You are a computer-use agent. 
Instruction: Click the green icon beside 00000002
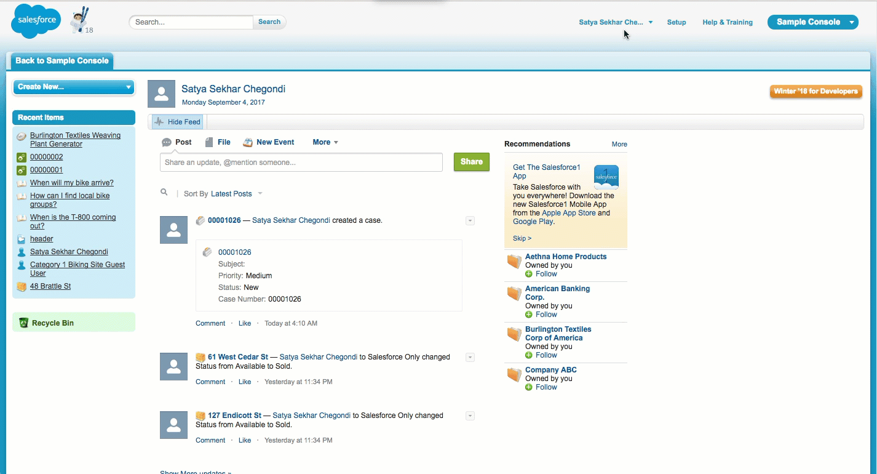point(22,158)
